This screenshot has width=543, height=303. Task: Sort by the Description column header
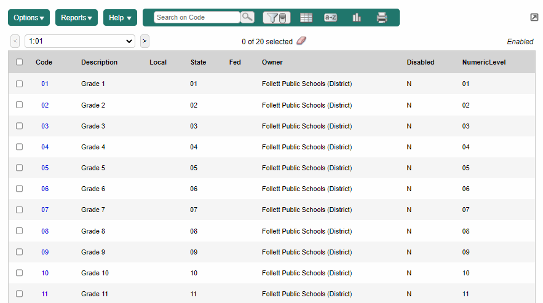[100, 62]
